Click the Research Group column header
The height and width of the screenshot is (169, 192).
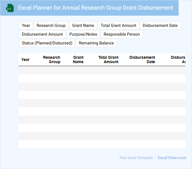52,60
